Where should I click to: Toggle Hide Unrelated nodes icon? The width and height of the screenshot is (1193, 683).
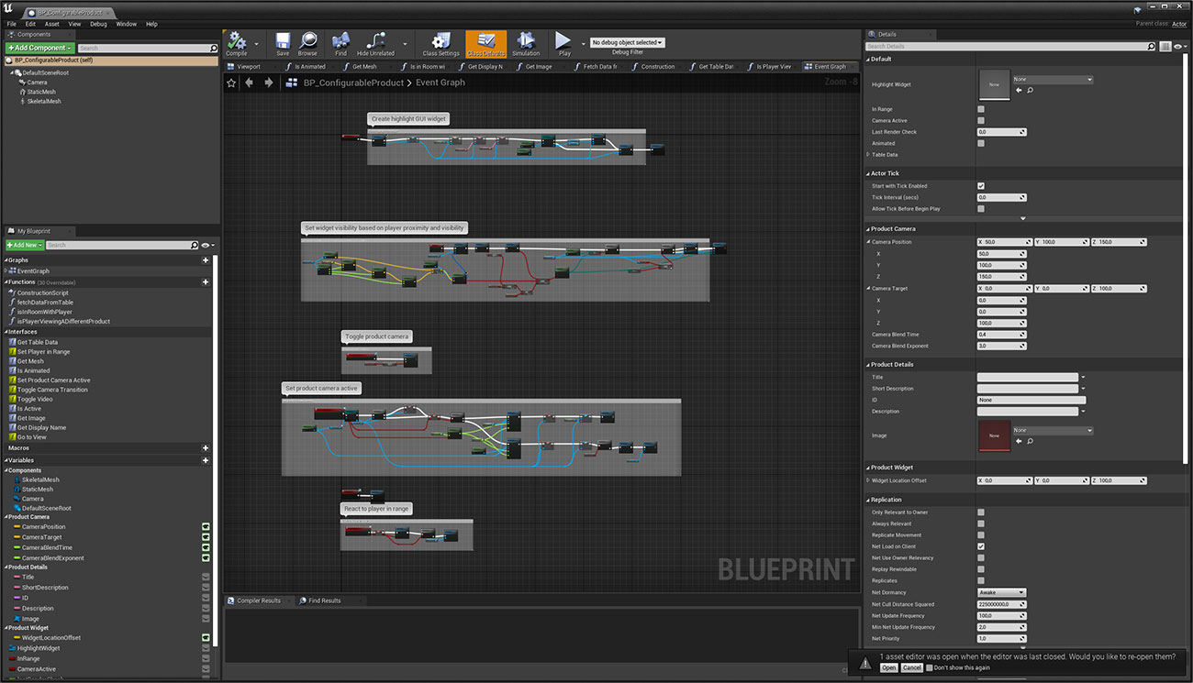point(375,41)
